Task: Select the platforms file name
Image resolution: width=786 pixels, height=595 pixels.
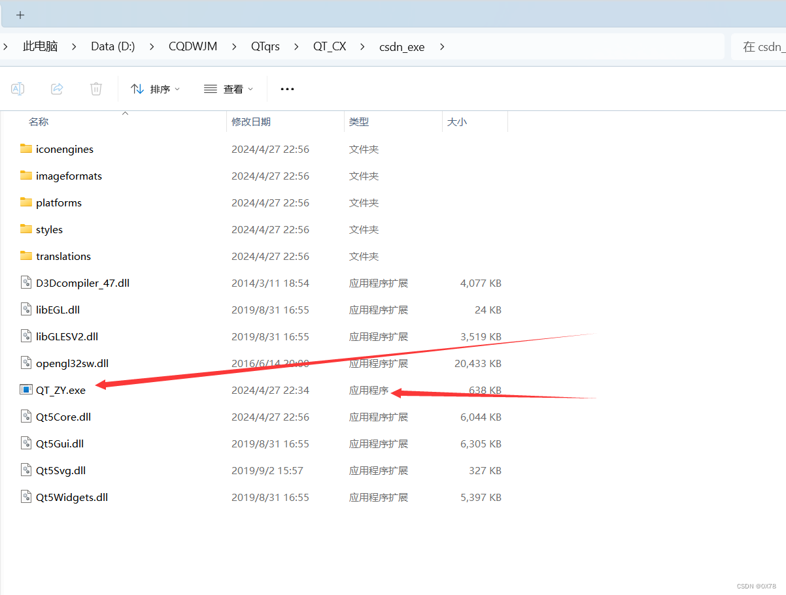Action: click(59, 202)
